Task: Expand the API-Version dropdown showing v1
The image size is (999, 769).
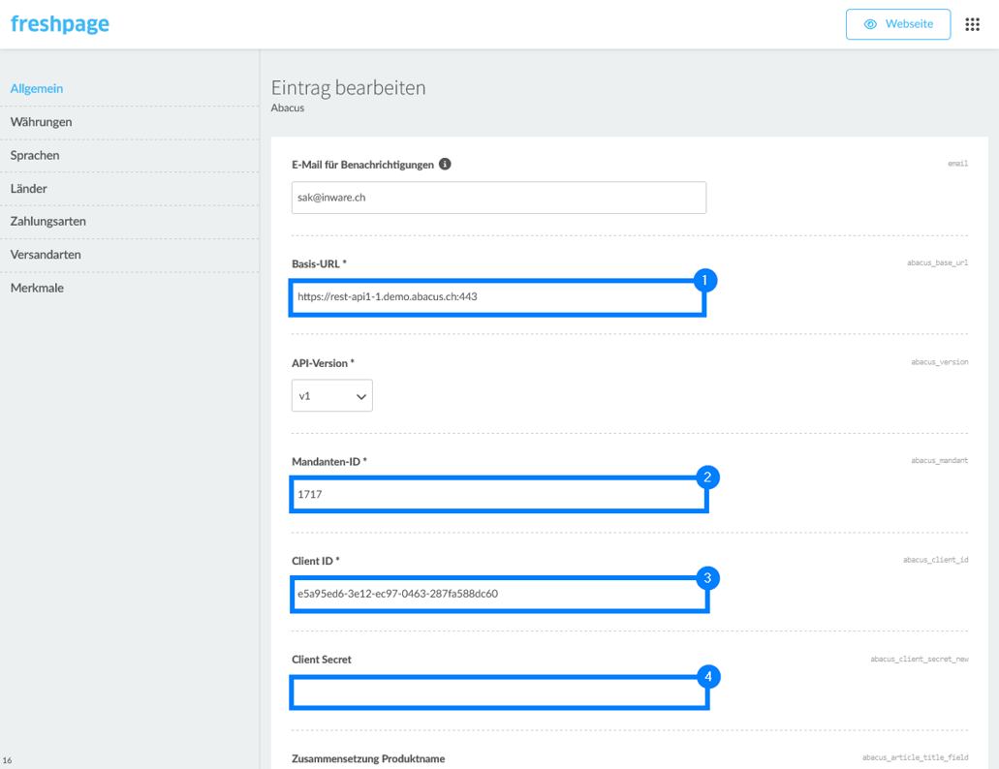Action: pos(331,396)
